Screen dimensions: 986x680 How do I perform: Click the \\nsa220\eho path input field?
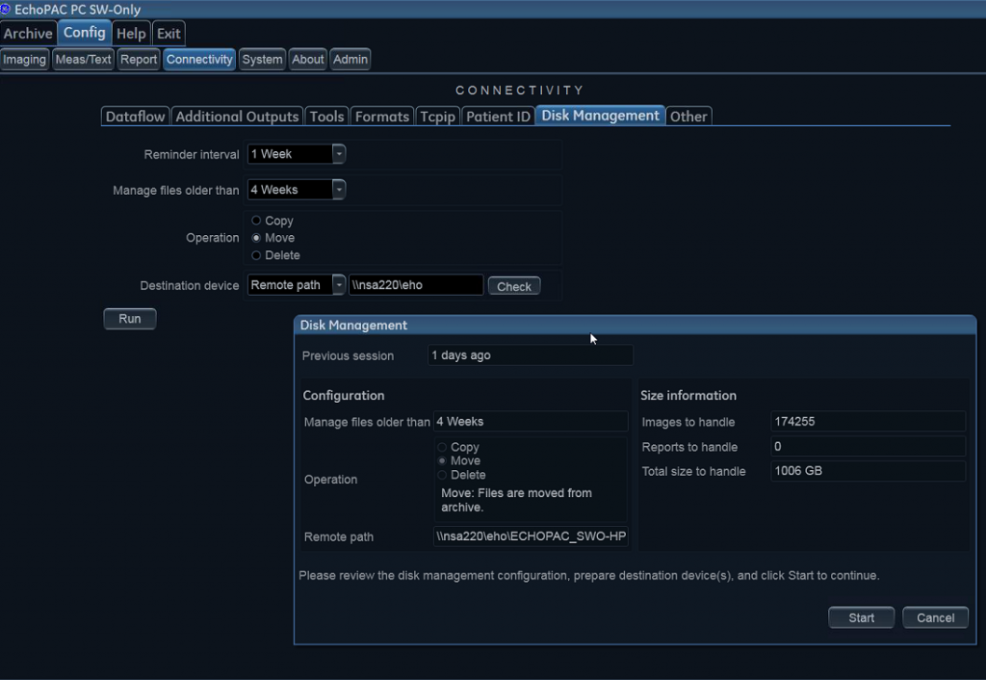coord(416,285)
